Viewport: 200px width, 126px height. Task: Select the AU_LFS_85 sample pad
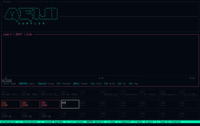point(189,93)
